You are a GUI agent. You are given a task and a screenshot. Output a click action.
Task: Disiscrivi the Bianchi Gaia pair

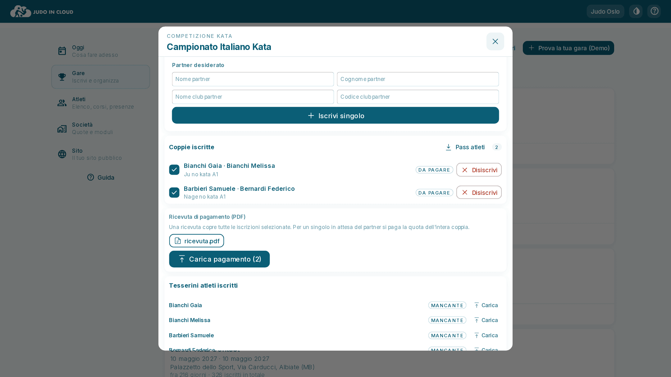coord(479,170)
